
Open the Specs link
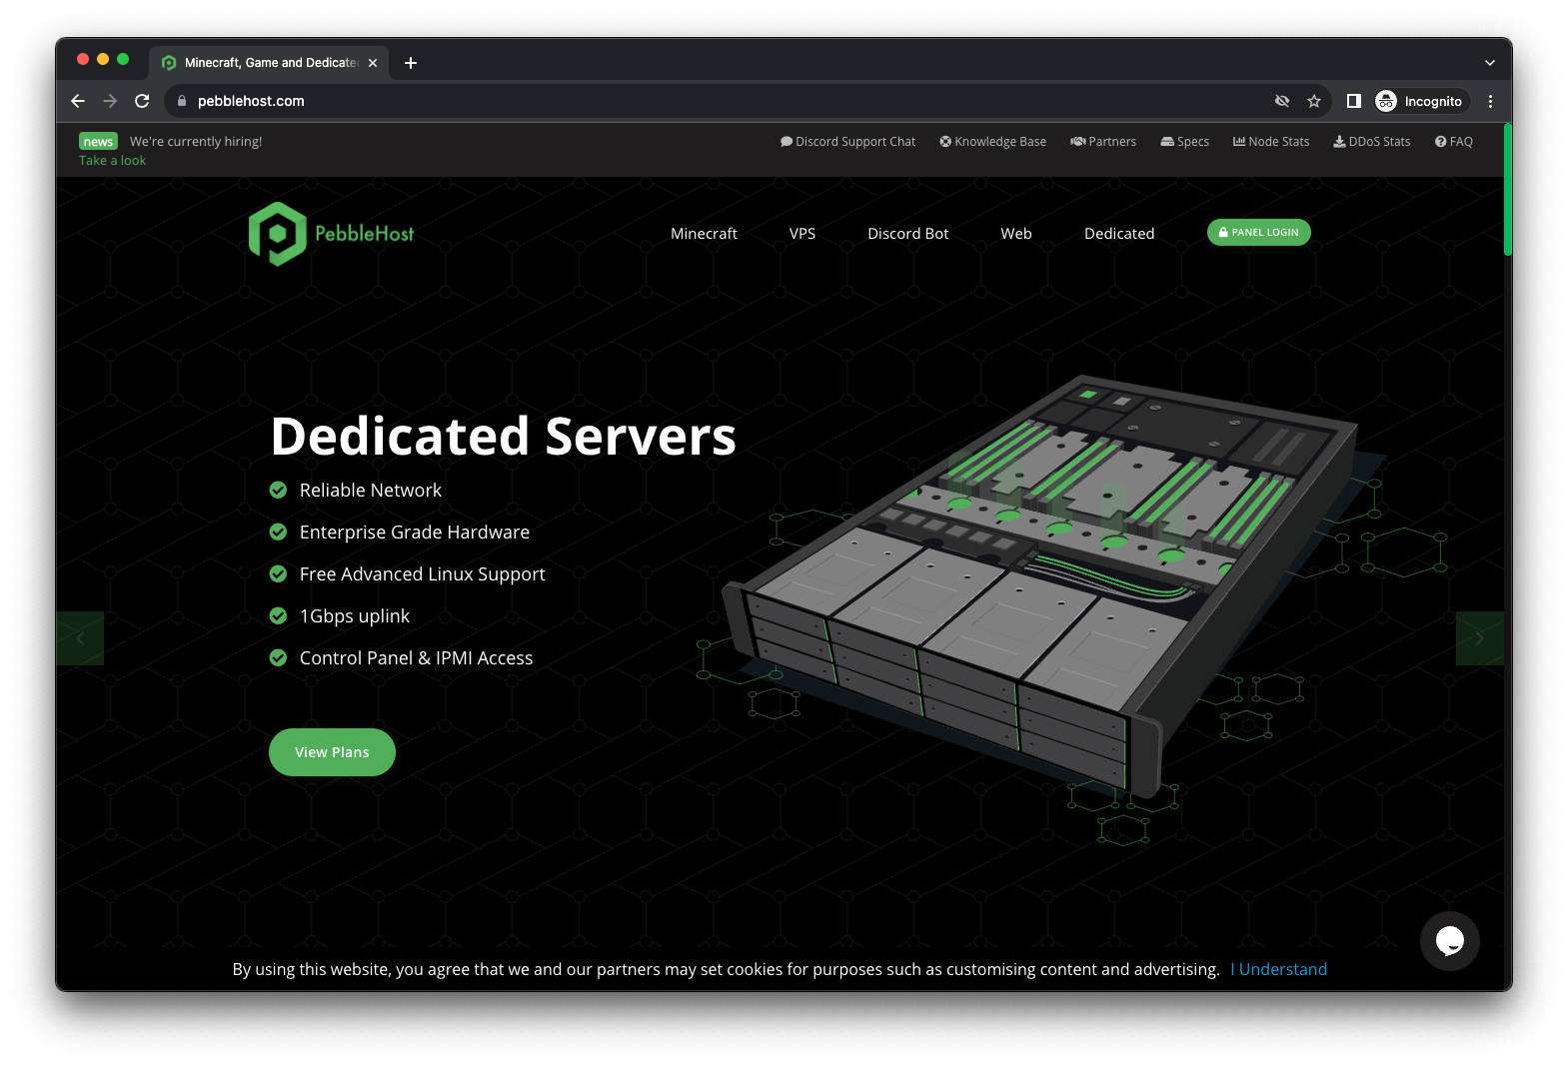(1184, 142)
